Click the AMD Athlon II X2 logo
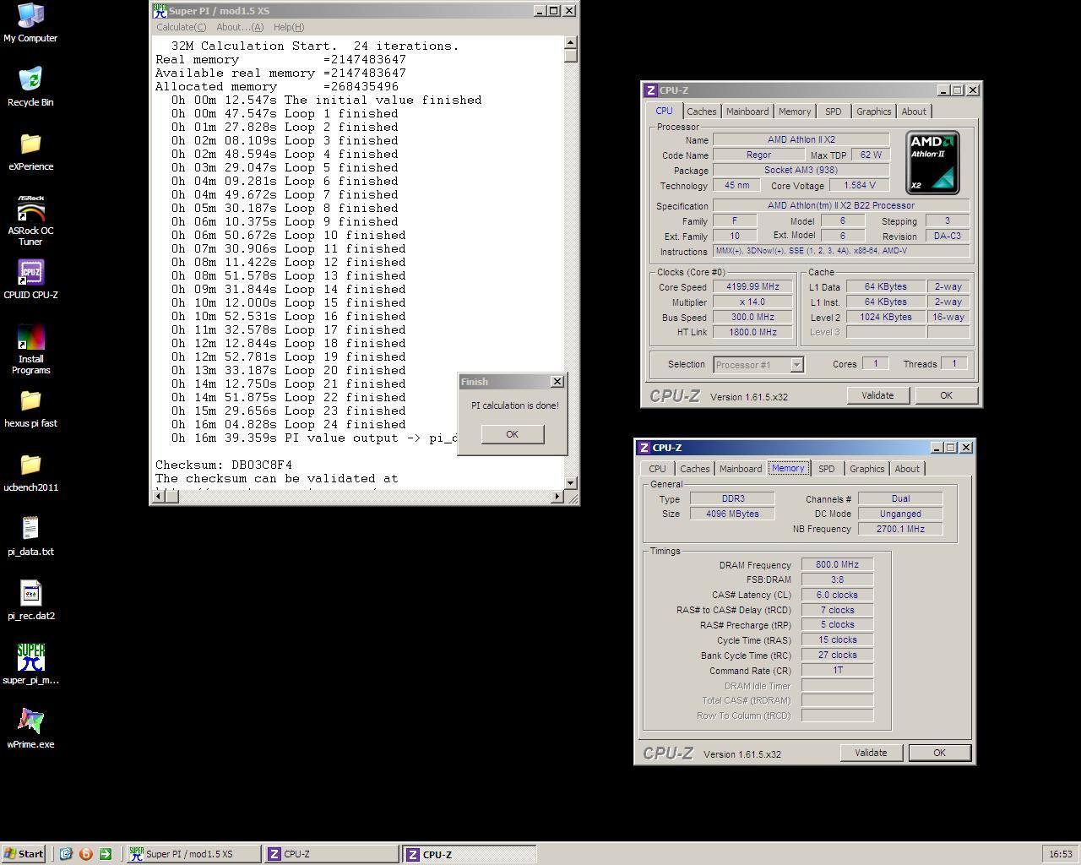The width and height of the screenshot is (1081, 865). 932,162
